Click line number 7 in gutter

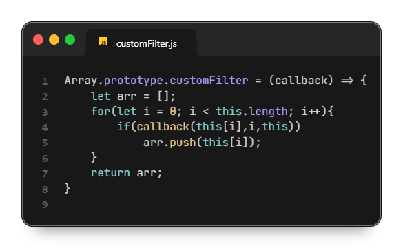click(45, 174)
